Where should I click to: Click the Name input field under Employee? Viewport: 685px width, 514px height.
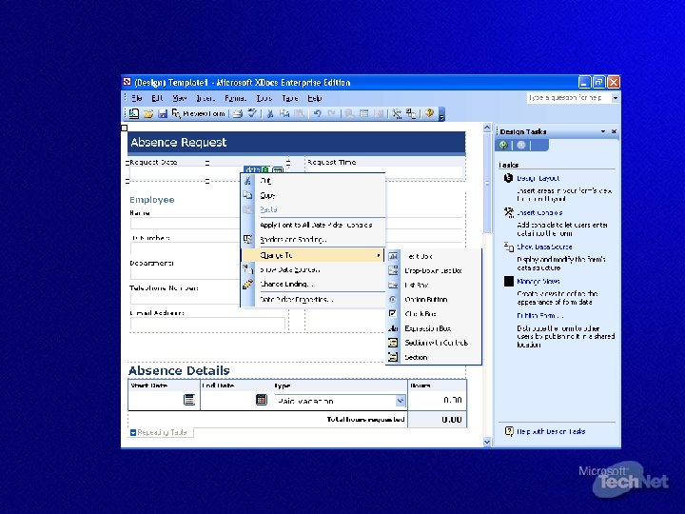tap(186, 224)
